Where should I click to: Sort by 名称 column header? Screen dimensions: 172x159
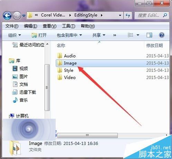61,45
